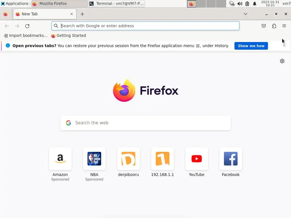Select the second workspace in switcher
The image size is (291, 218).
(201, 4)
